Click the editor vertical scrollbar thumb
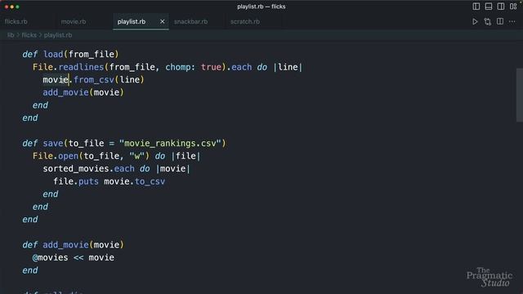 click(x=520, y=95)
